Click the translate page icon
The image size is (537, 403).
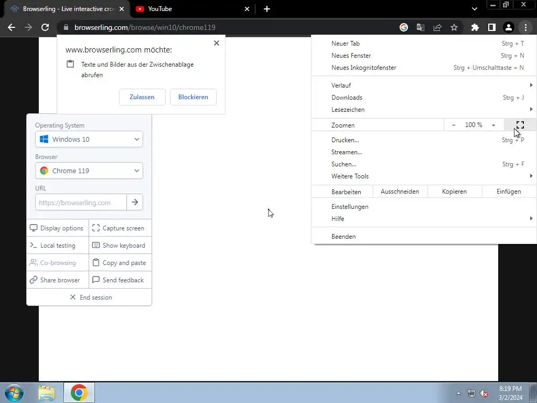pos(421,27)
